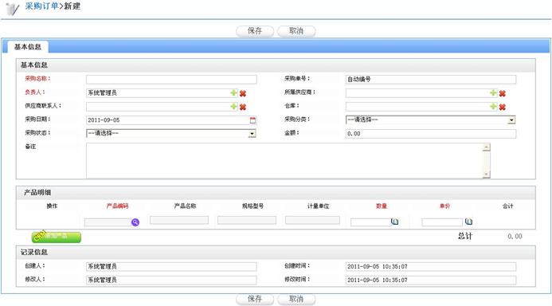Screen dimensions: 552x306
Task: Click the 创建时间 field in 记录信息
Action: [x=431, y=267]
